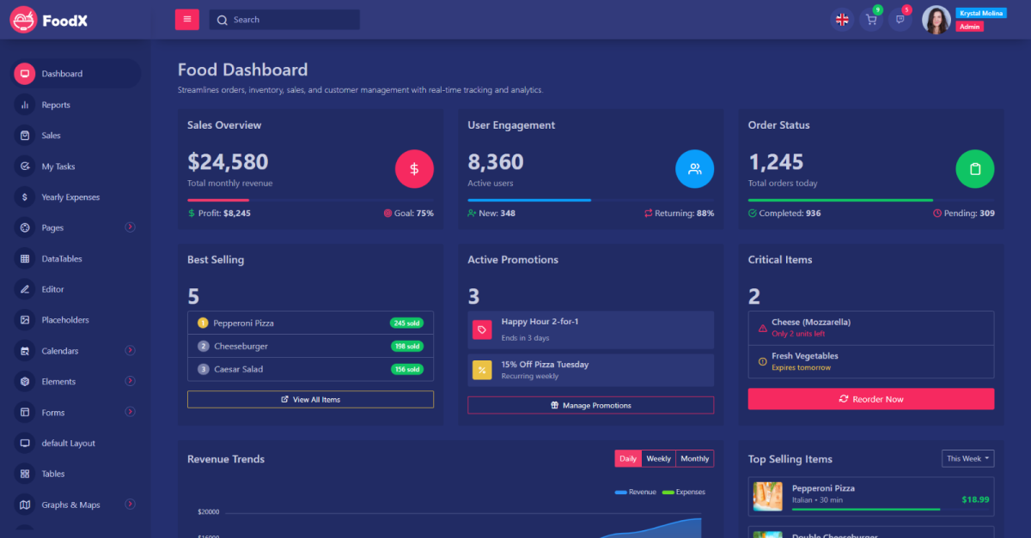Expand the Pages sidebar submenu
Viewport: 1031px width, 538px height.
131,227
